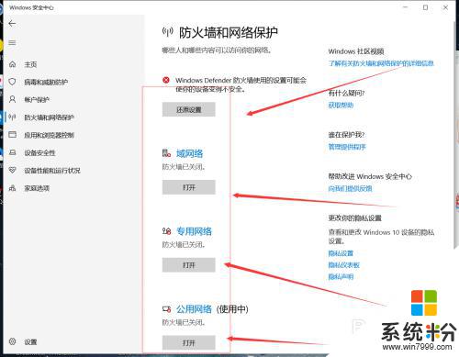The width and height of the screenshot is (459, 357).
Task: Open 设置 at sidebar bottom
Action: click(x=30, y=342)
